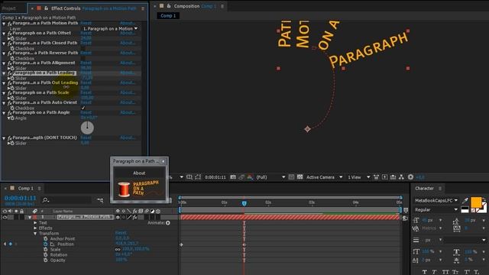Screen dimensions: 489x275
Task: Toggle the Path Auto Orient fx switch
Action: 10,102
